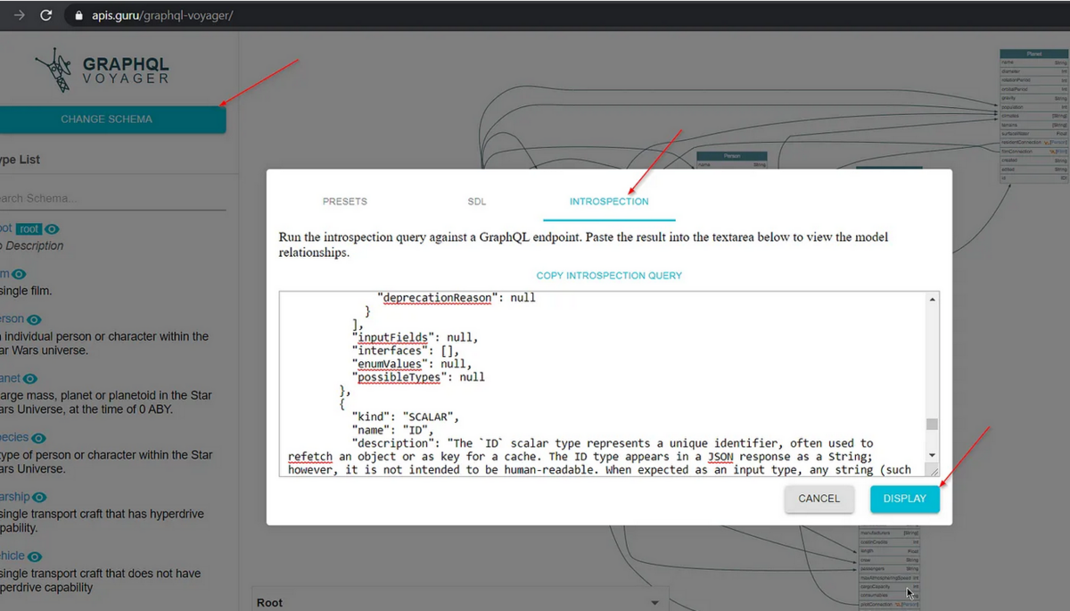Click Copy Introspection Query link
Viewport: 1070px width, 611px height.
(609, 276)
